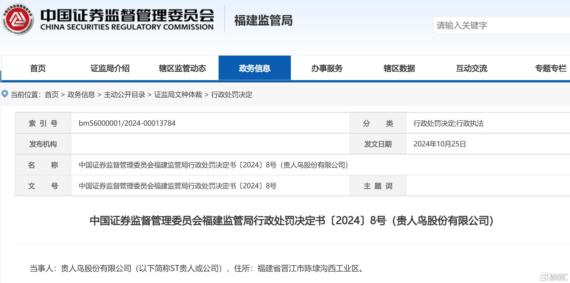Viewport: 570px width, 283px height.
Task: Click the 发布机构 label cell
Action: click(43, 144)
